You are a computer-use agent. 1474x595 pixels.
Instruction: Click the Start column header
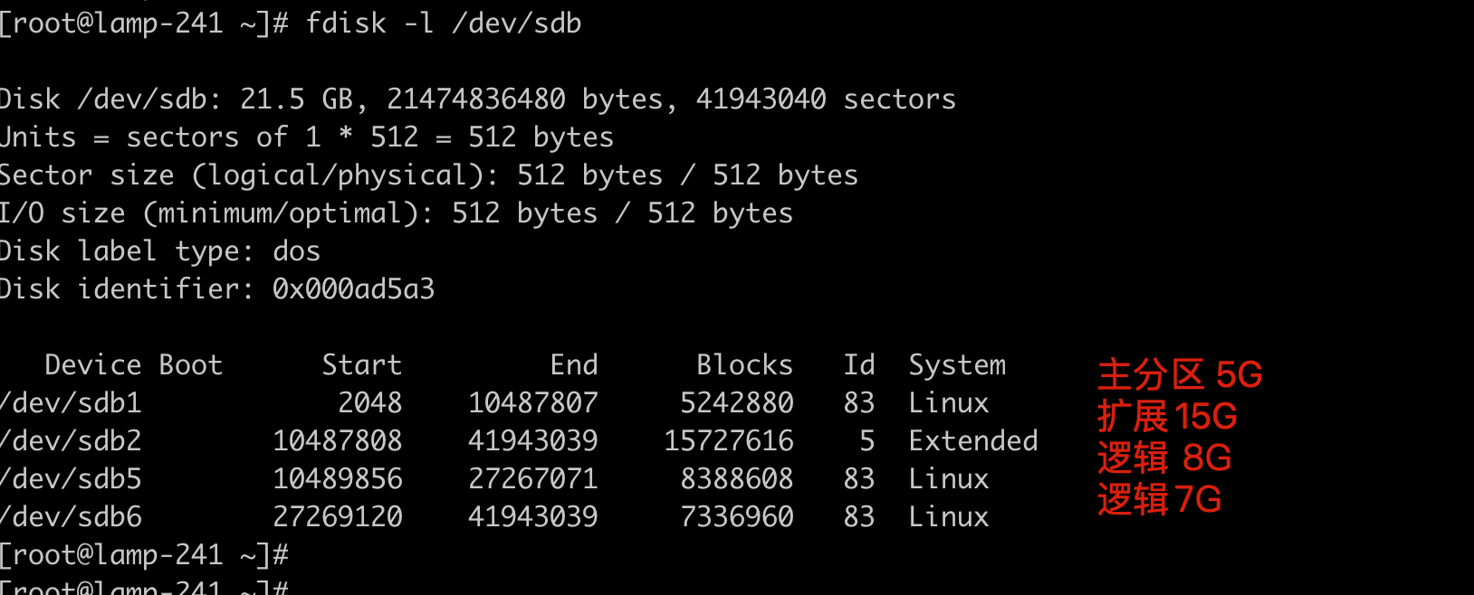(x=361, y=364)
